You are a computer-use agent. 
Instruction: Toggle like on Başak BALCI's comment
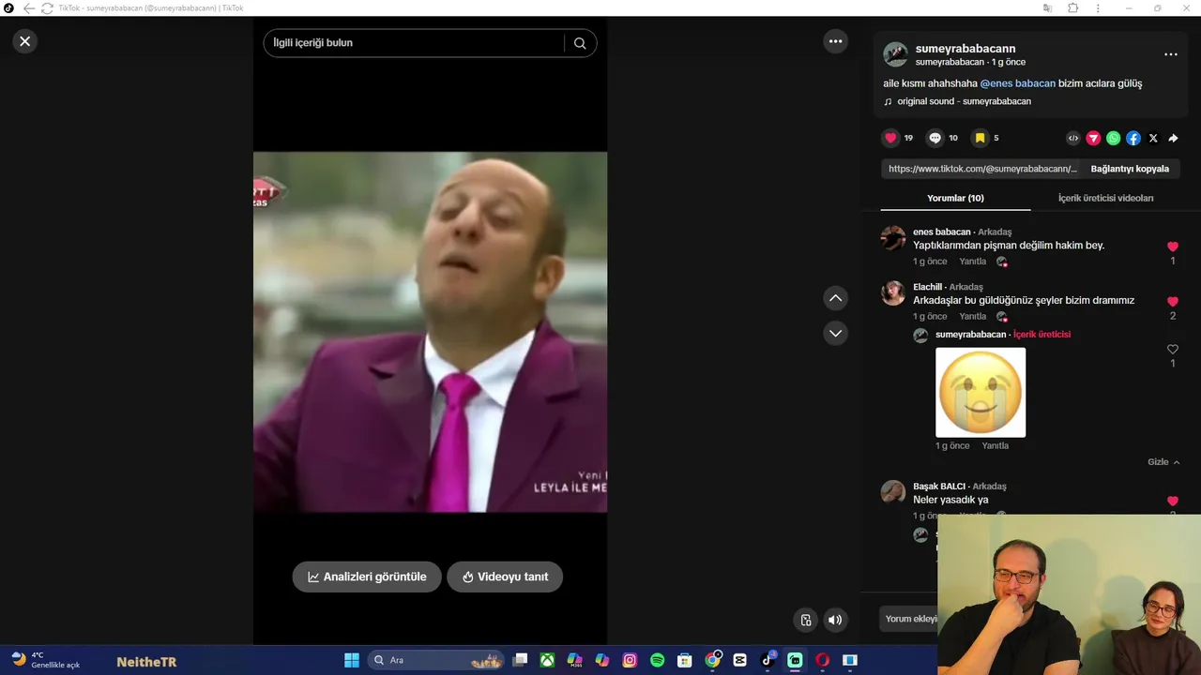pos(1172,502)
